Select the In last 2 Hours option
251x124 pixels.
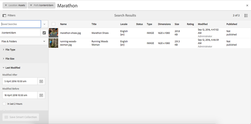tap(4, 104)
